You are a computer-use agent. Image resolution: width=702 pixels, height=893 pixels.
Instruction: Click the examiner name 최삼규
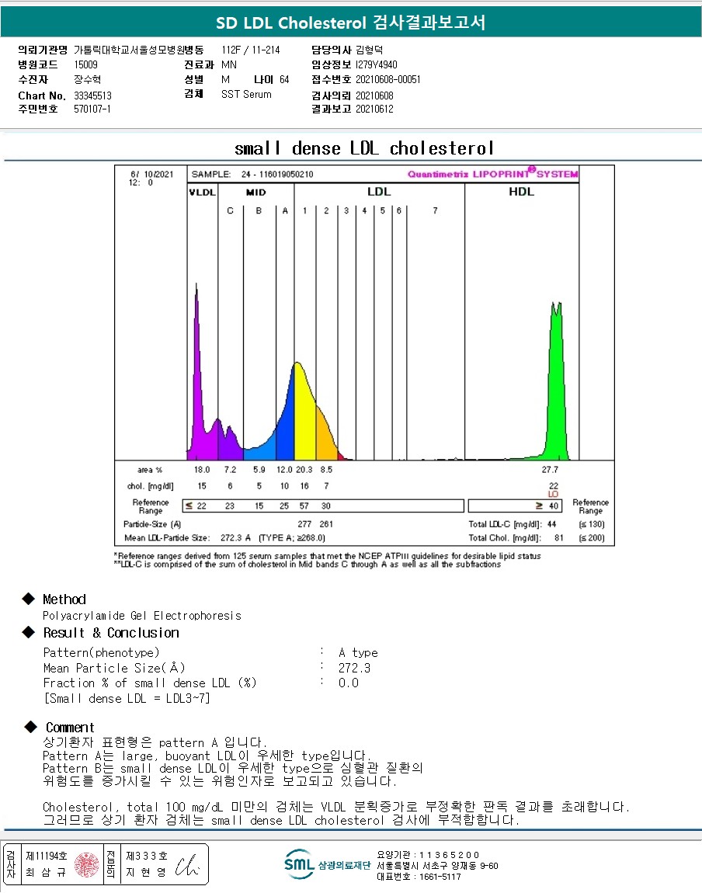[46, 873]
